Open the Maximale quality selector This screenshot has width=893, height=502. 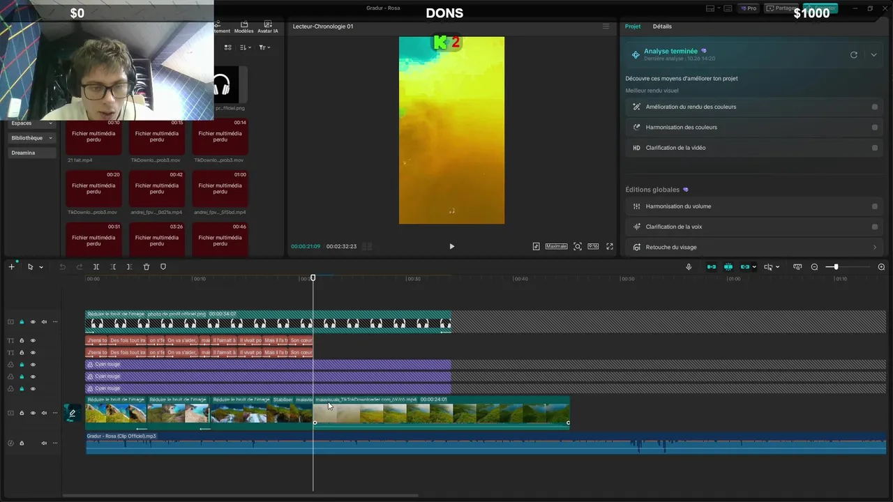click(556, 246)
